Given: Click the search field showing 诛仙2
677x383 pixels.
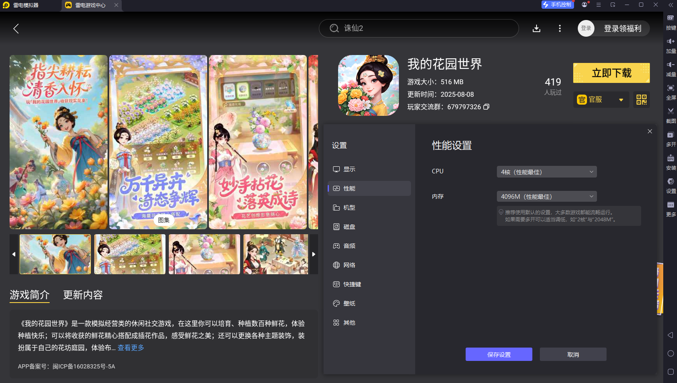Looking at the screenshot, I should [419, 28].
